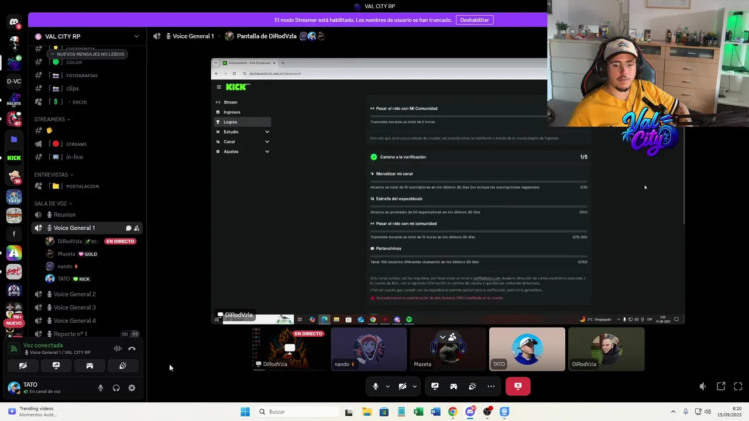Screen dimensions: 749x421
Task: Select the Mazeta participant tile
Action: point(448,349)
